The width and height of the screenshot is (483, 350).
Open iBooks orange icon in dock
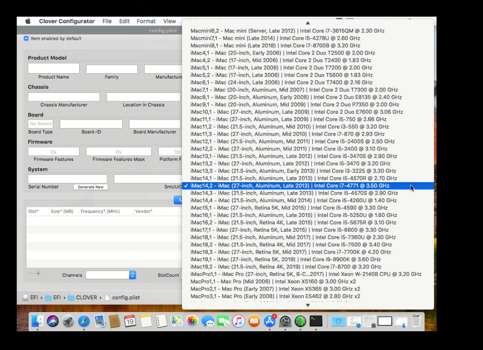pyautogui.click(x=254, y=321)
